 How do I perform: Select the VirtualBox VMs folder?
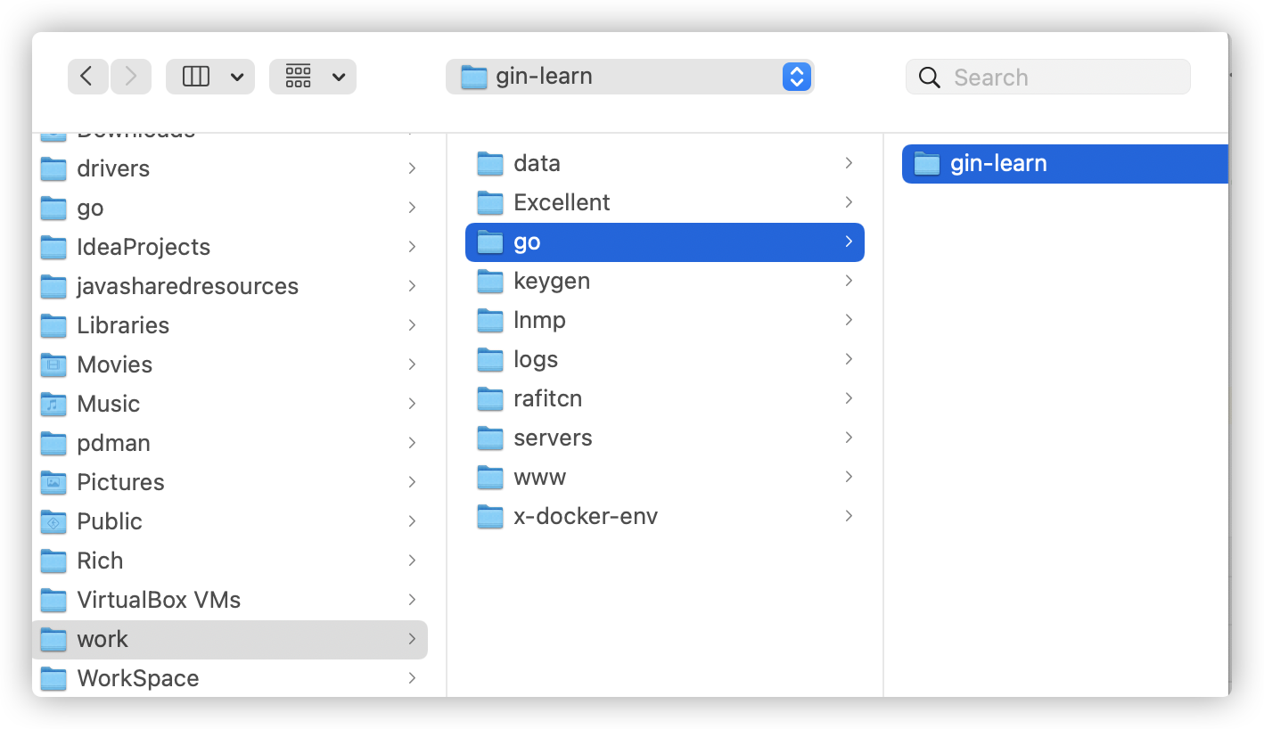coord(230,600)
